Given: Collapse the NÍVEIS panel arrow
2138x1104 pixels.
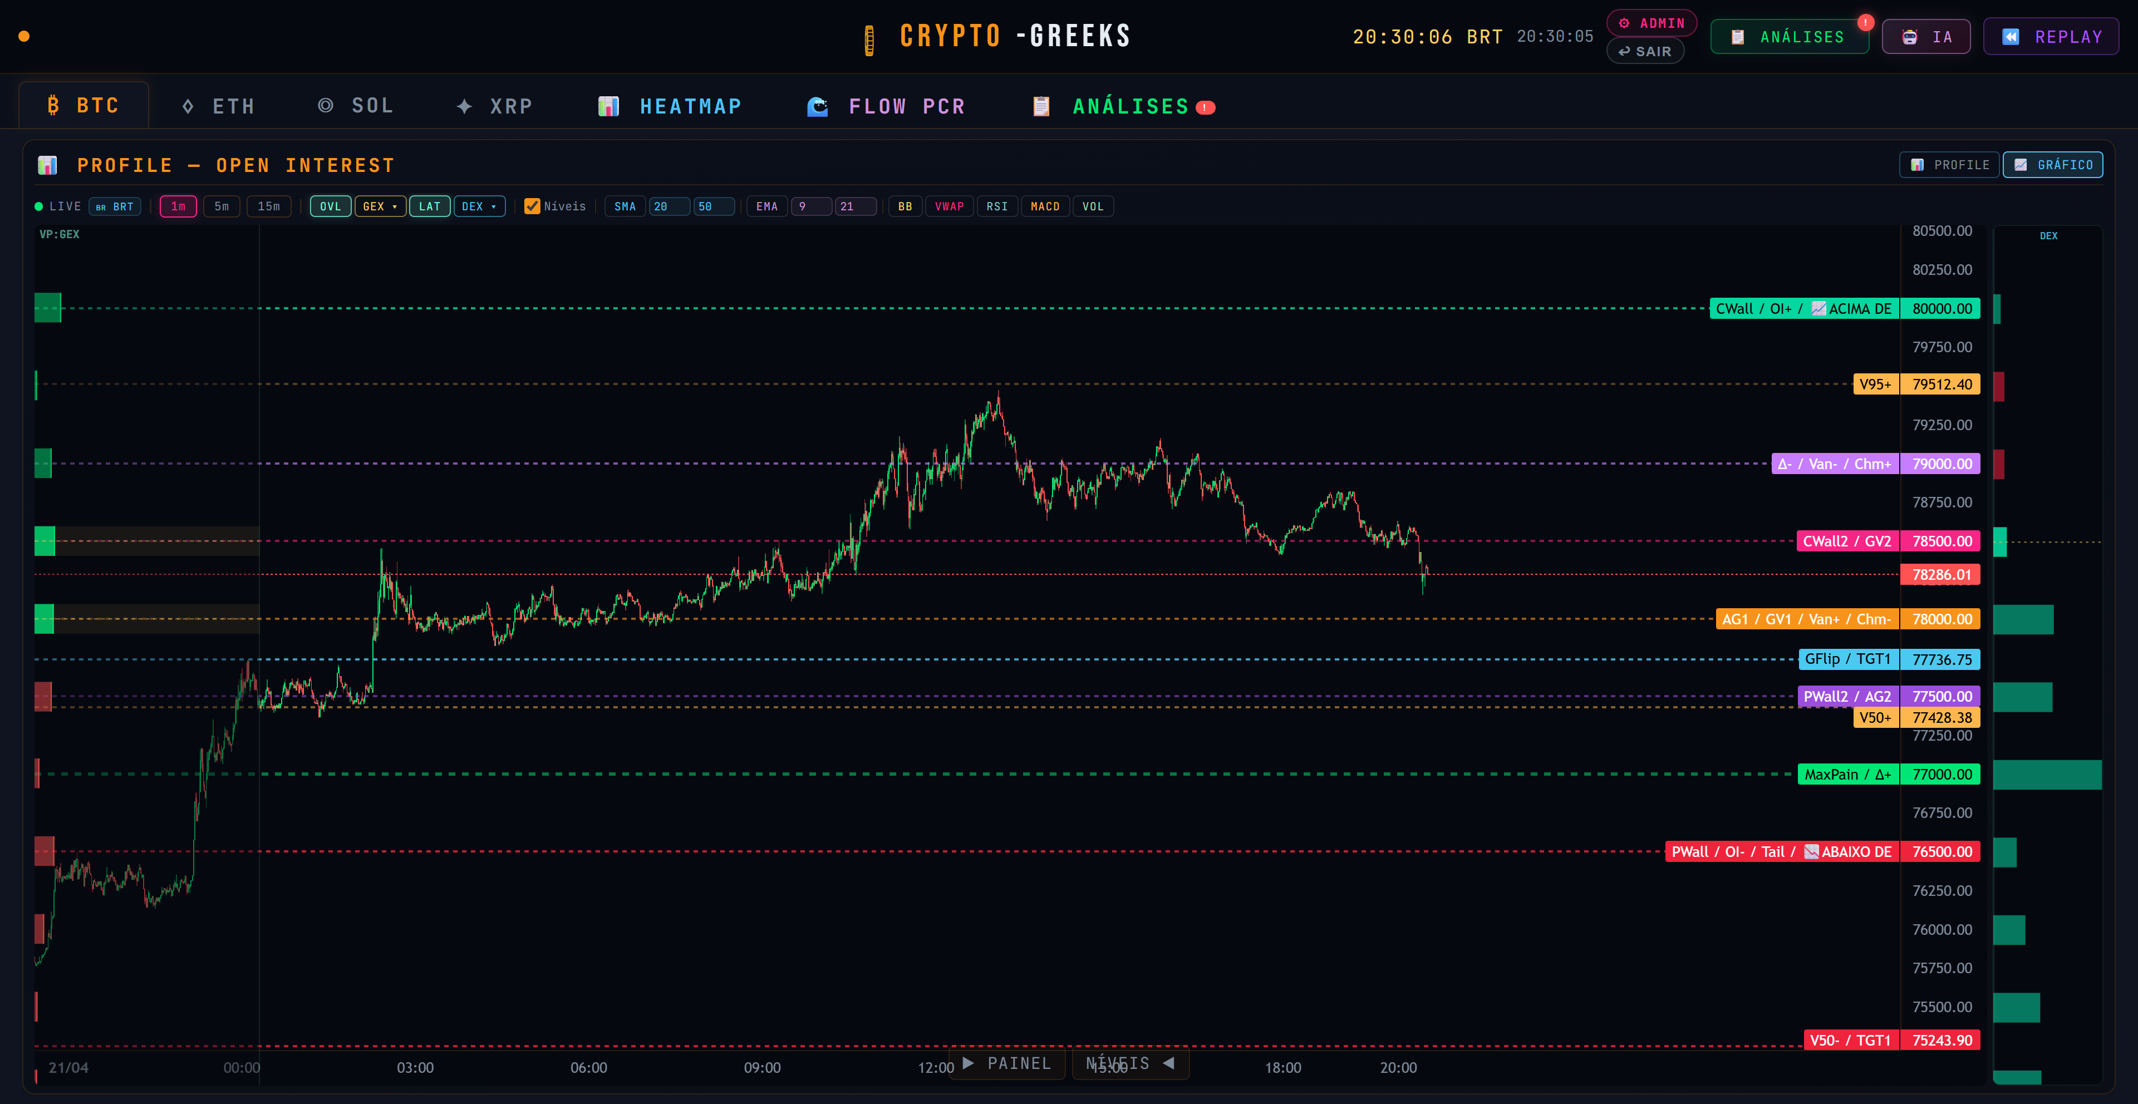Looking at the screenshot, I should pos(1168,1063).
